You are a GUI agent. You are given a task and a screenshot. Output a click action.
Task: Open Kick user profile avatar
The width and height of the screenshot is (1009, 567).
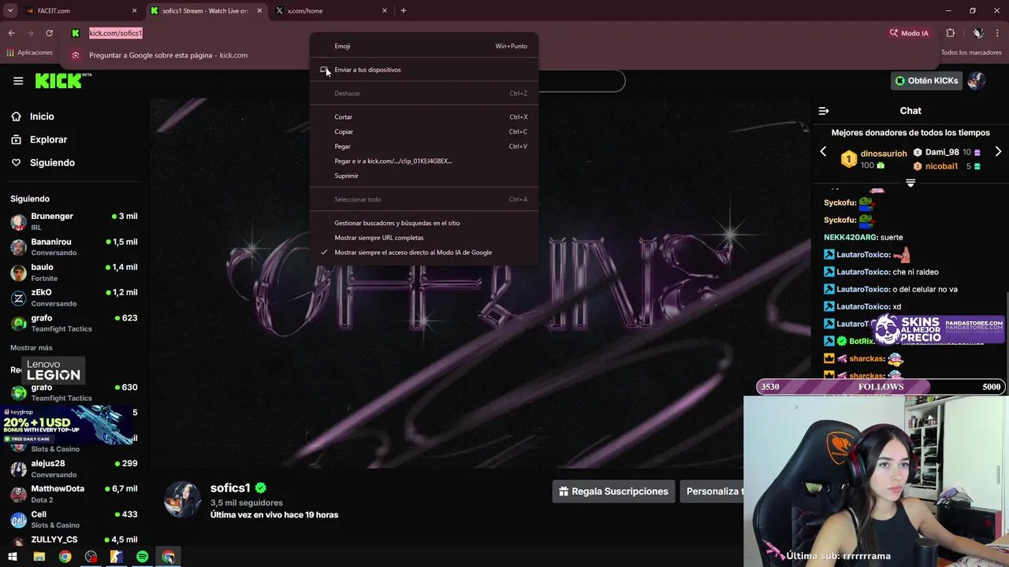point(977,80)
